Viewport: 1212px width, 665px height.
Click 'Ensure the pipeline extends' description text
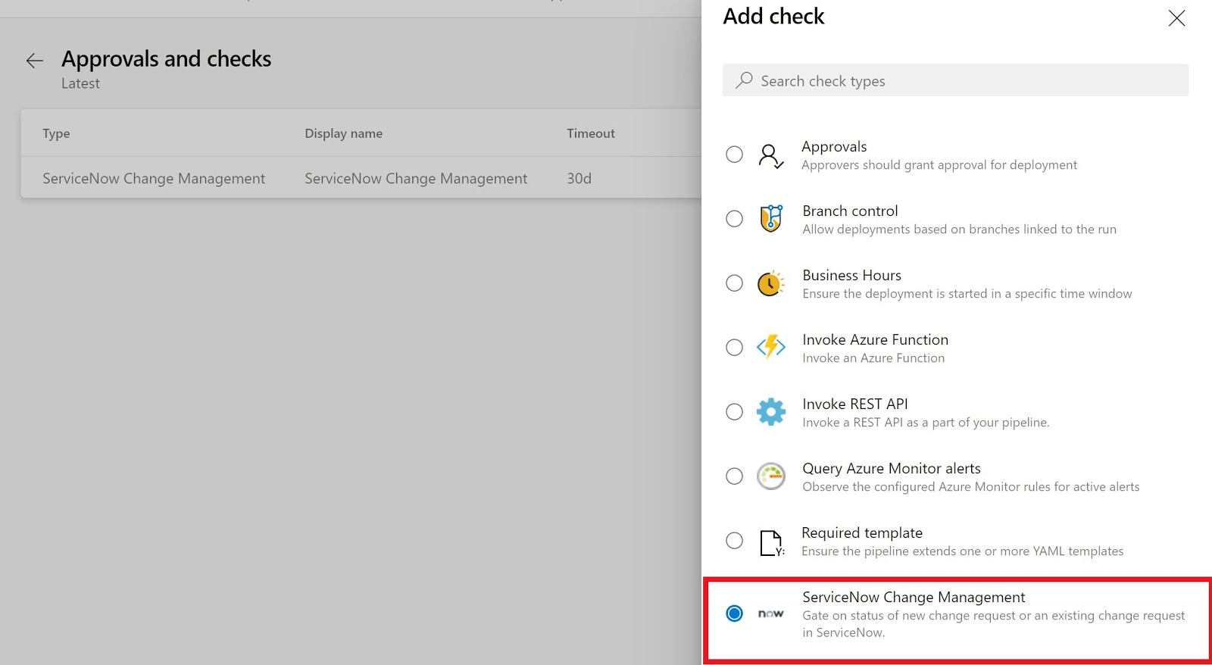962,551
